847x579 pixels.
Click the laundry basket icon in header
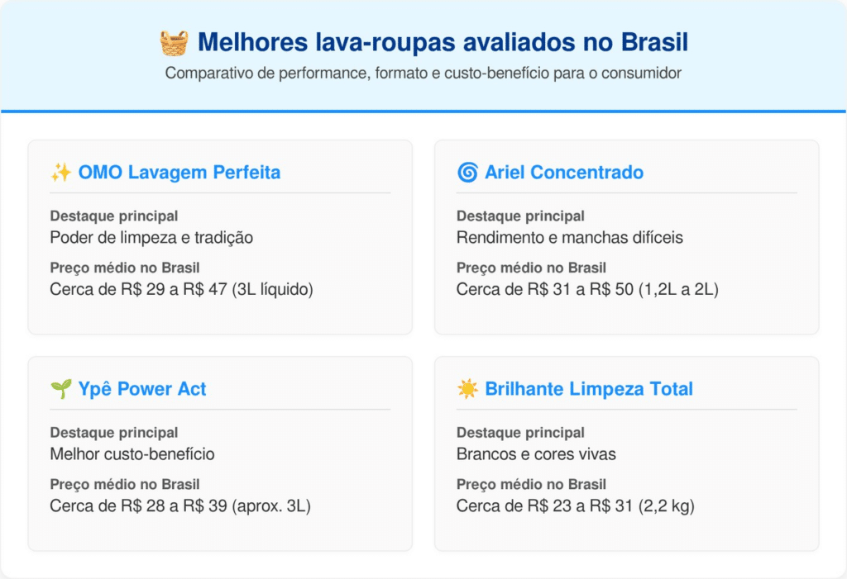[174, 42]
